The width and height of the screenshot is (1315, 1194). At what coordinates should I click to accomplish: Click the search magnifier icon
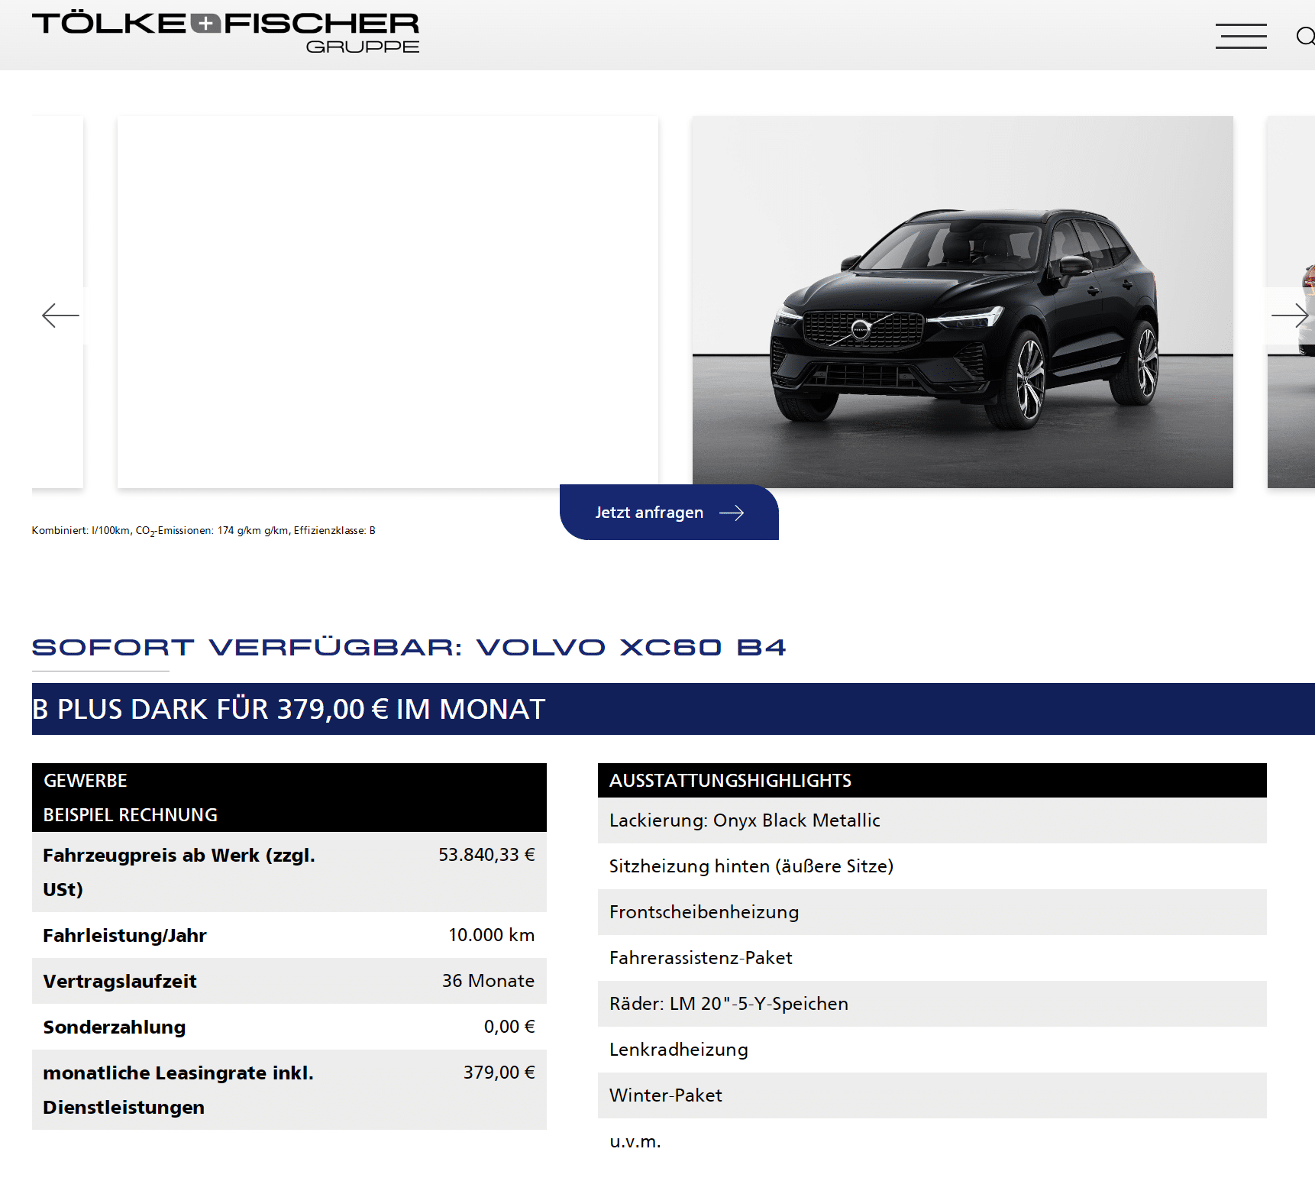pyautogui.click(x=1305, y=36)
